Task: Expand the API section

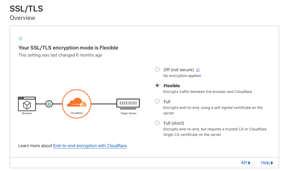Action: [246, 163]
